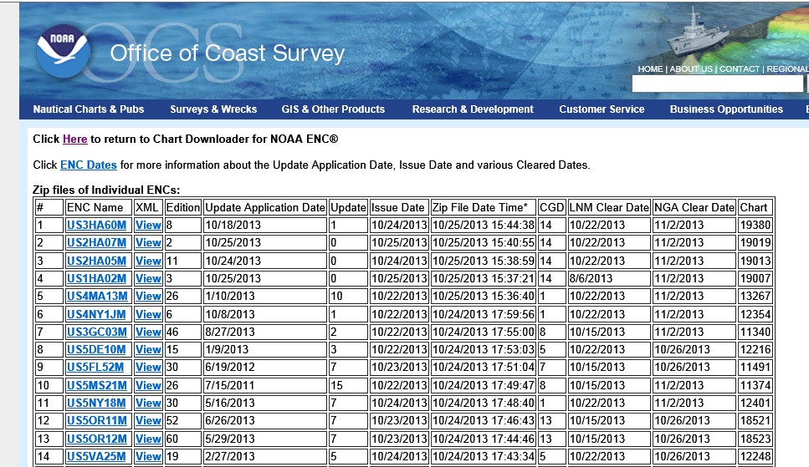Download US3HA60M ENC zip file
The image size is (809, 467).
pos(96,226)
